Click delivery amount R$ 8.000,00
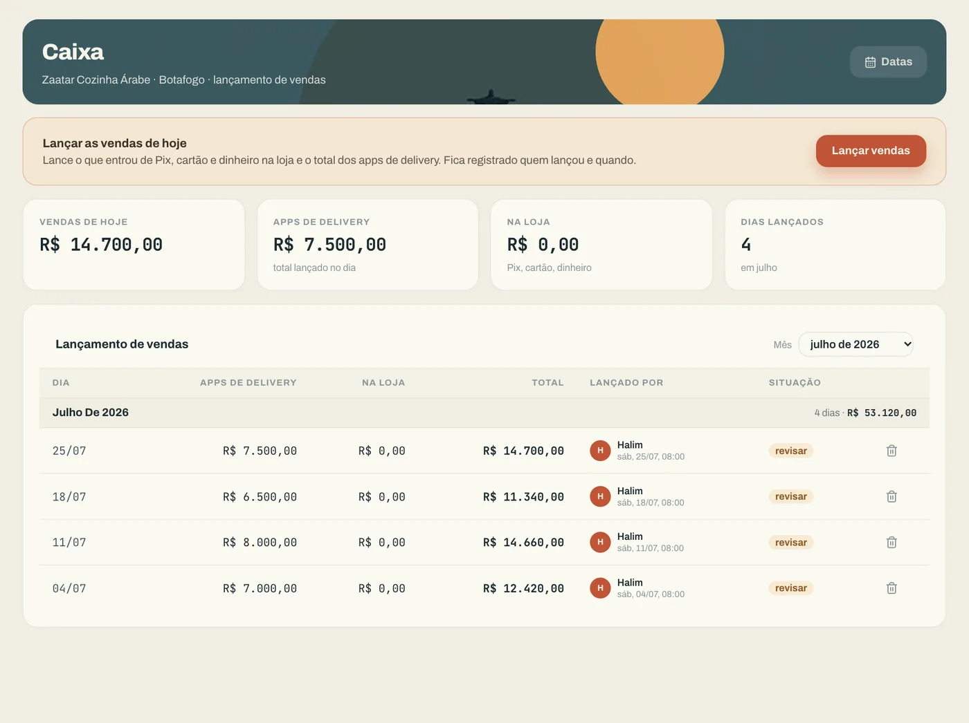The height and width of the screenshot is (723, 969). click(260, 543)
